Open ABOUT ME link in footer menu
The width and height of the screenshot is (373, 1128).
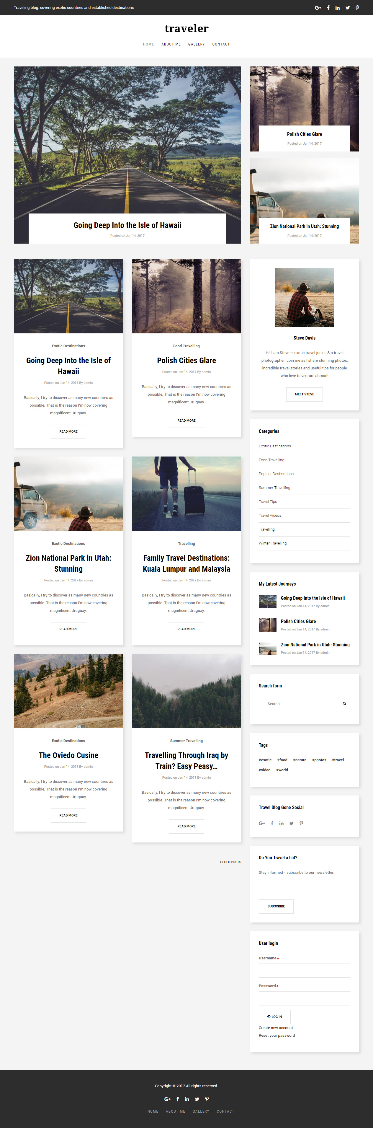176,1111
